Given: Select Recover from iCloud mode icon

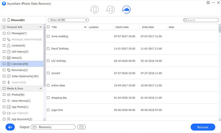Looking at the screenshot, I should pyautogui.click(x=126, y=9).
